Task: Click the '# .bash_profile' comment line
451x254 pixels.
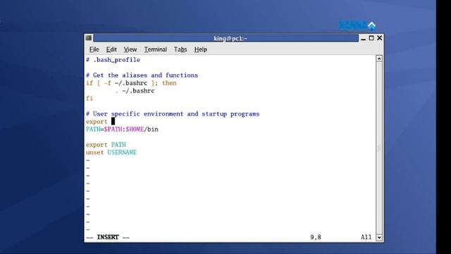Action: point(113,60)
